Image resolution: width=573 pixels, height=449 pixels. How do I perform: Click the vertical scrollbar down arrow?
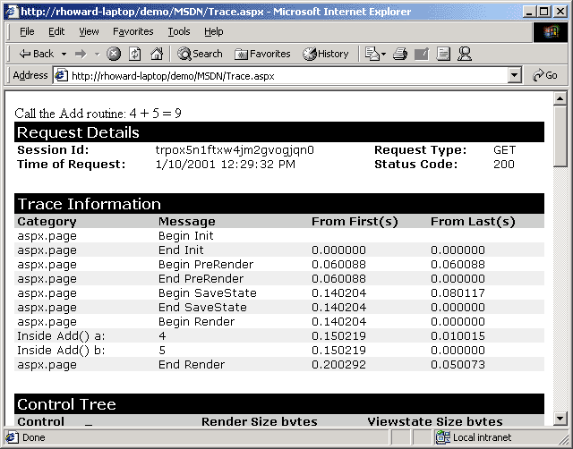coord(560,418)
